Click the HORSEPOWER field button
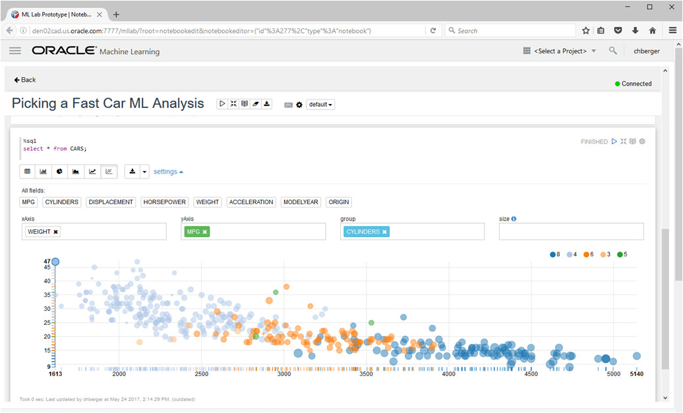The height and width of the screenshot is (413, 683). coord(165,202)
